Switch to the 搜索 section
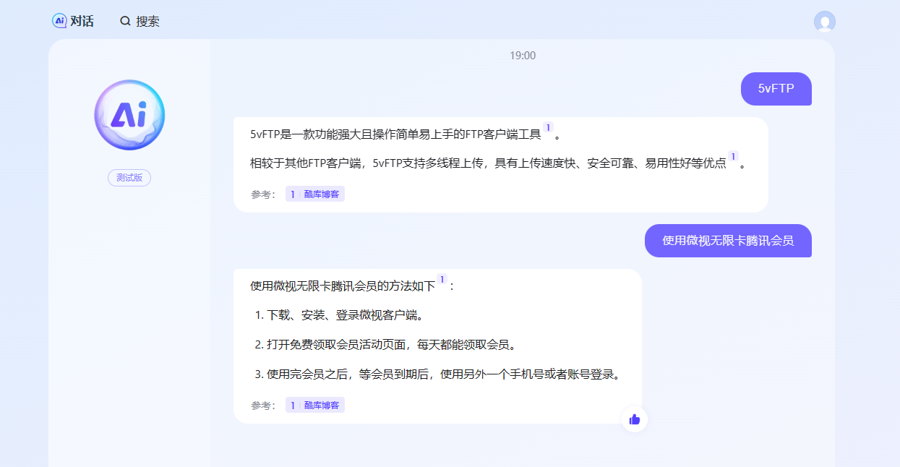This screenshot has width=900, height=467. (x=145, y=21)
